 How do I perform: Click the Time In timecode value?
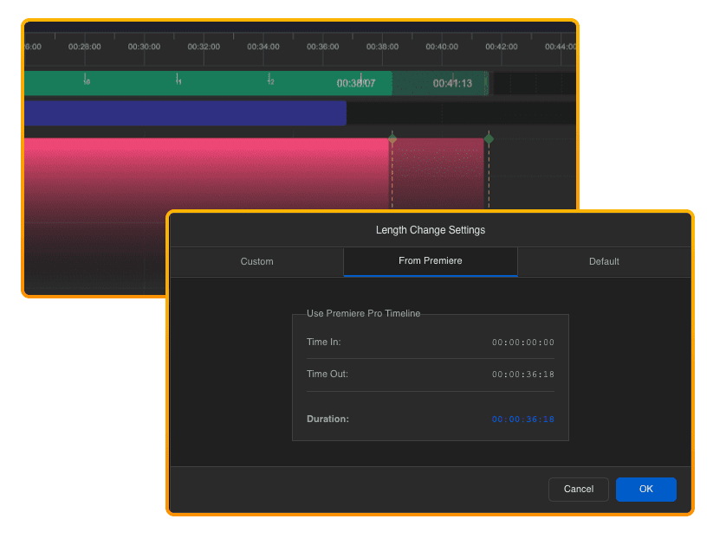pos(522,343)
